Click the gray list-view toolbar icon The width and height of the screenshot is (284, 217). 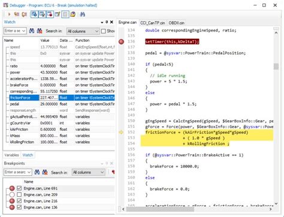65,14
